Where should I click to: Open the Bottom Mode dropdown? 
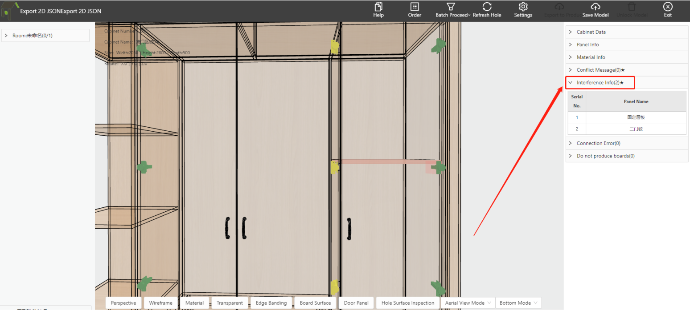[x=518, y=303]
